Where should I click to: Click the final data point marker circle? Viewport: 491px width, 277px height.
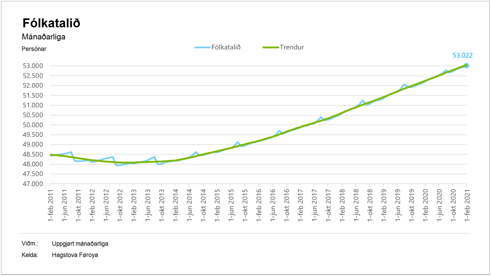click(x=466, y=65)
